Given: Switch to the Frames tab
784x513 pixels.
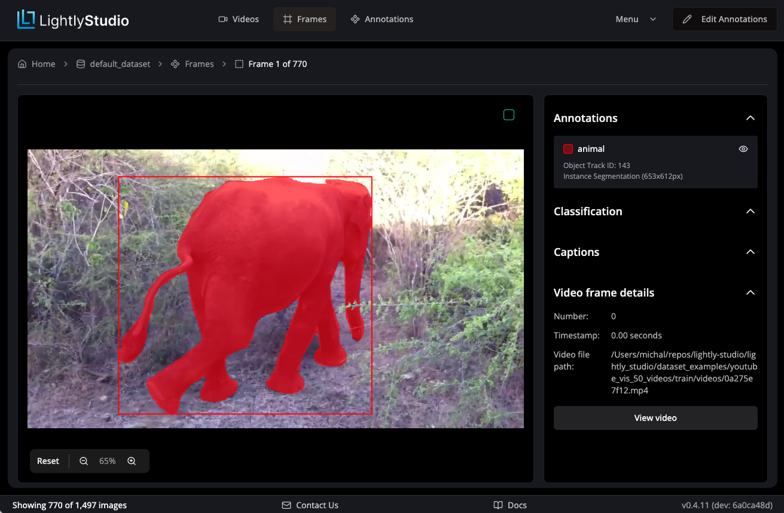Looking at the screenshot, I should [304, 19].
